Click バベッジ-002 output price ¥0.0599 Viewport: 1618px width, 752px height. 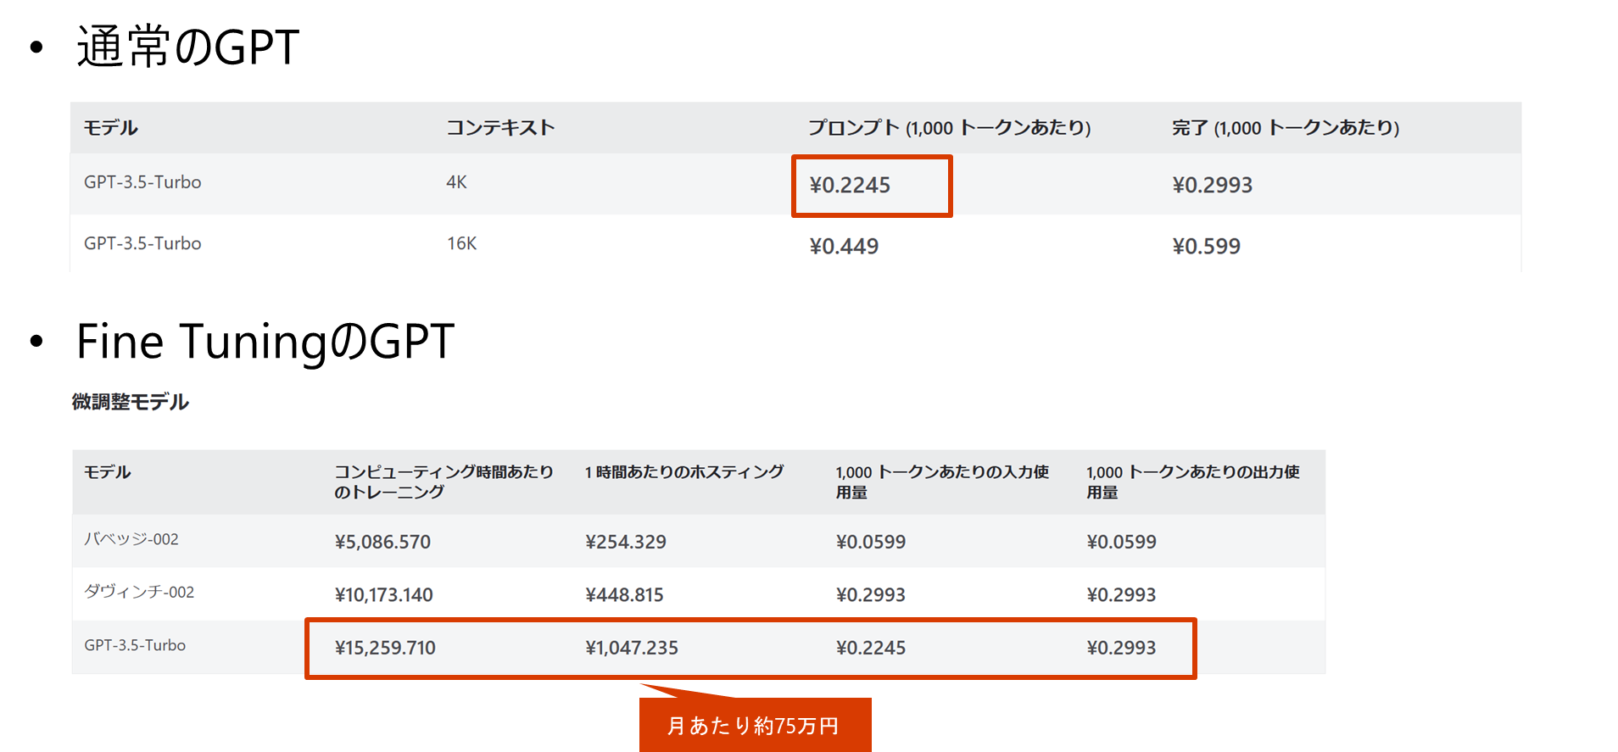click(x=1121, y=542)
